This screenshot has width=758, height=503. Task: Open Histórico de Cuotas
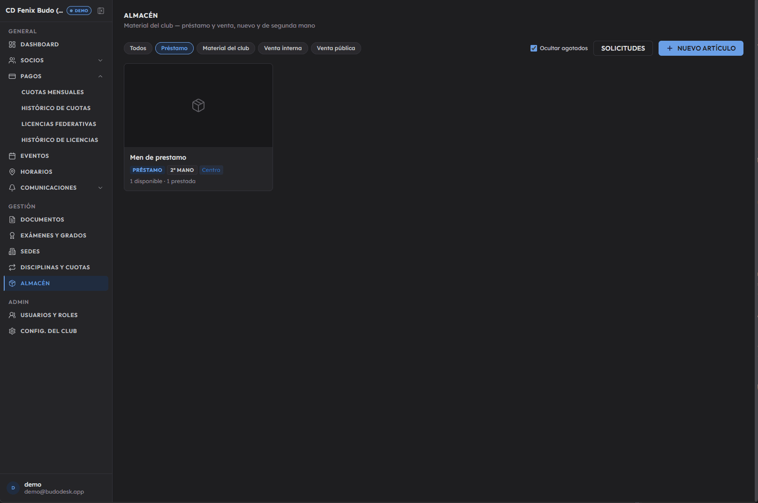click(x=56, y=108)
